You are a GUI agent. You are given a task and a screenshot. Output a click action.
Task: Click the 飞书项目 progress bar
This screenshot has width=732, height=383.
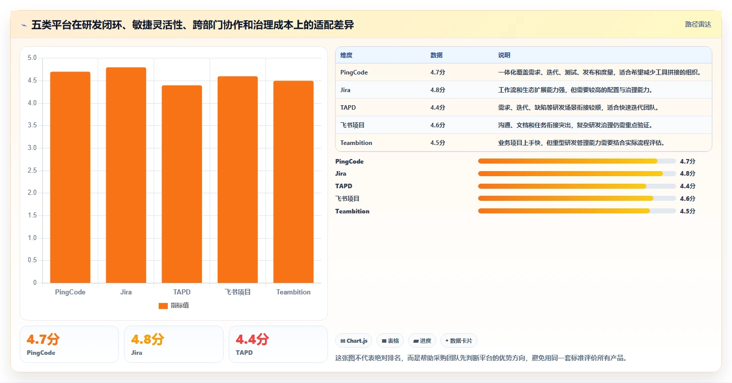[577, 199]
